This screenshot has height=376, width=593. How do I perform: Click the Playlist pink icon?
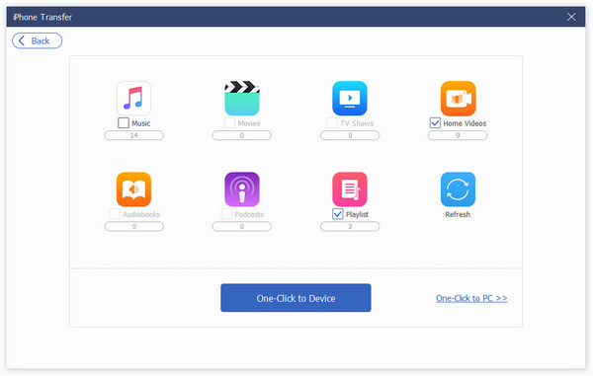click(x=350, y=189)
